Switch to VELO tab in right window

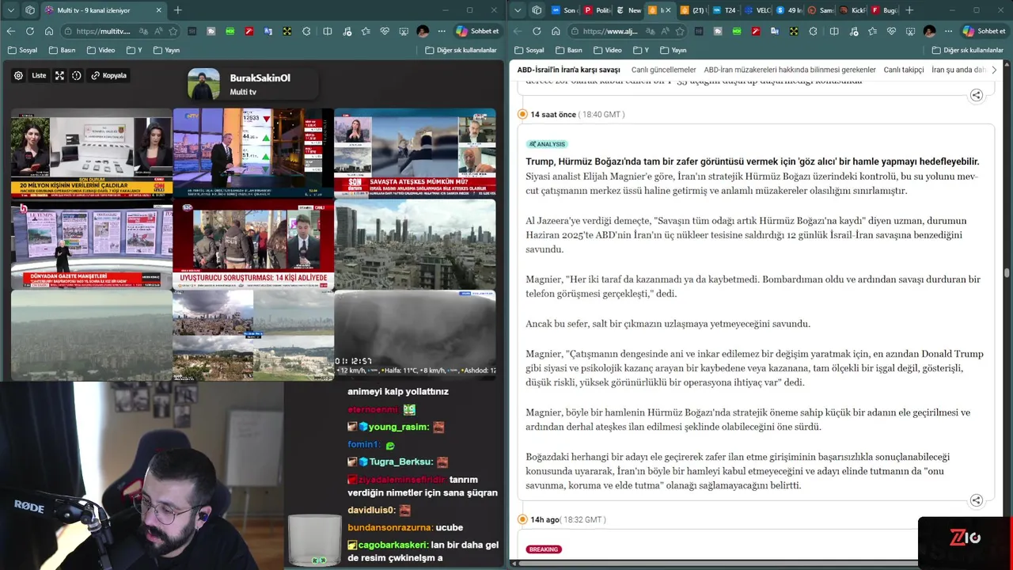click(x=757, y=10)
